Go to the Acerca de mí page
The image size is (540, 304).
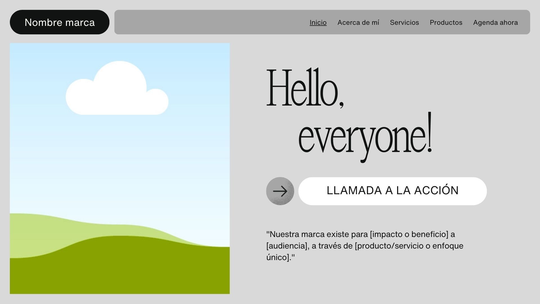point(358,23)
